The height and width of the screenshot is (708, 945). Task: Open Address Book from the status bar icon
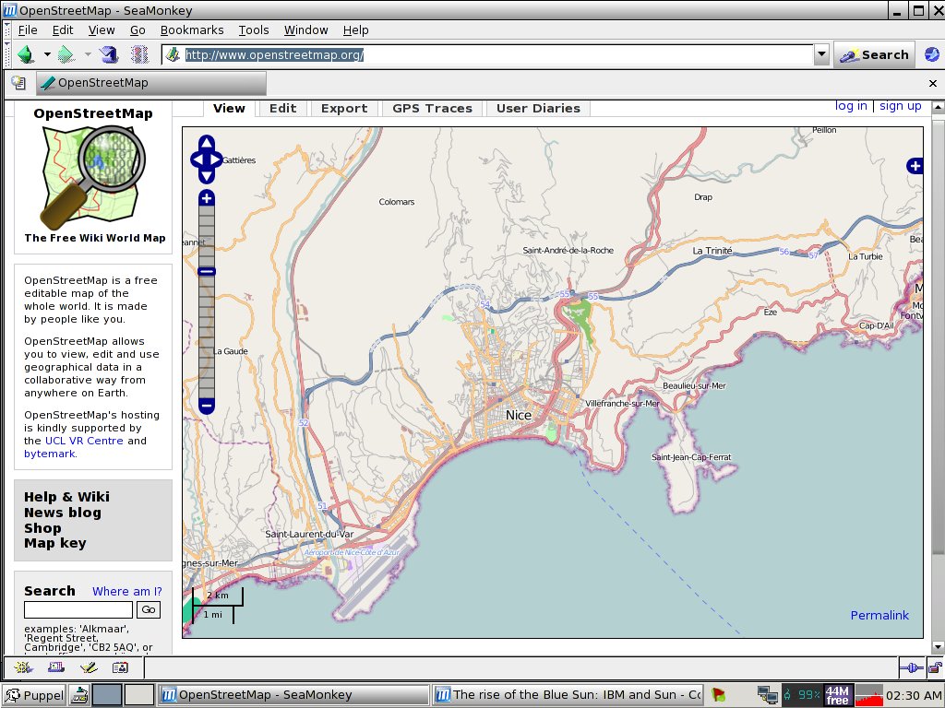coord(121,667)
